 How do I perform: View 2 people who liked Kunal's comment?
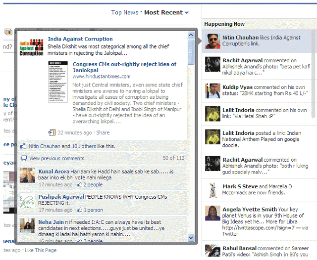click(x=93, y=184)
